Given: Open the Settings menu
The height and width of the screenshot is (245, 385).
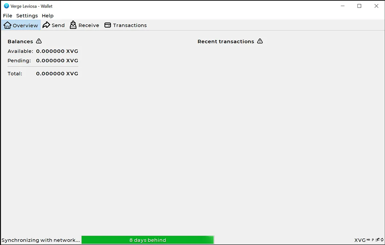Looking at the screenshot, I should tap(27, 16).
